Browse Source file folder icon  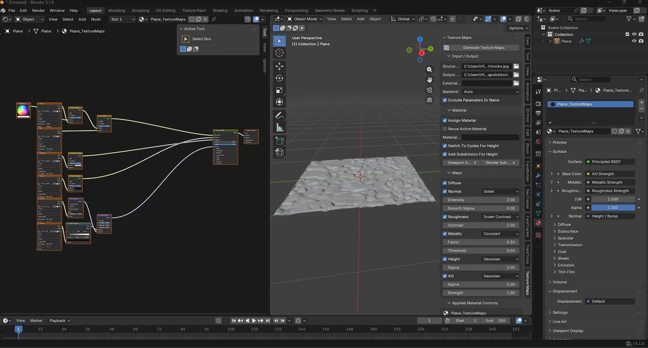point(516,66)
